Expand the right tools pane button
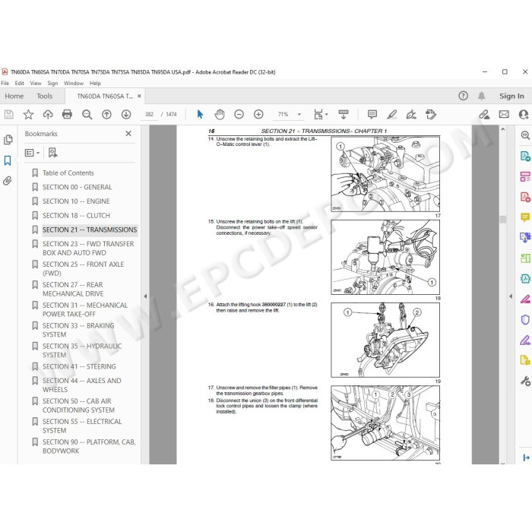The image size is (532, 532). [x=526, y=458]
